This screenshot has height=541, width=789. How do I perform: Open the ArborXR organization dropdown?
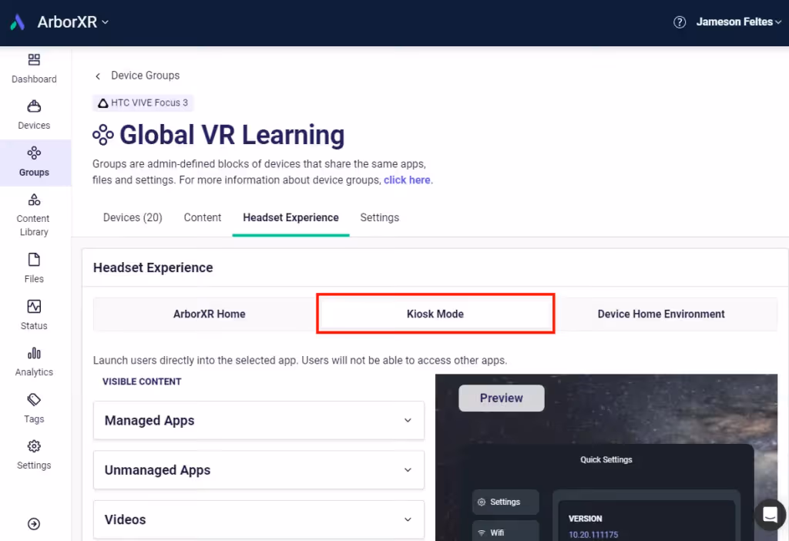pos(73,22)
